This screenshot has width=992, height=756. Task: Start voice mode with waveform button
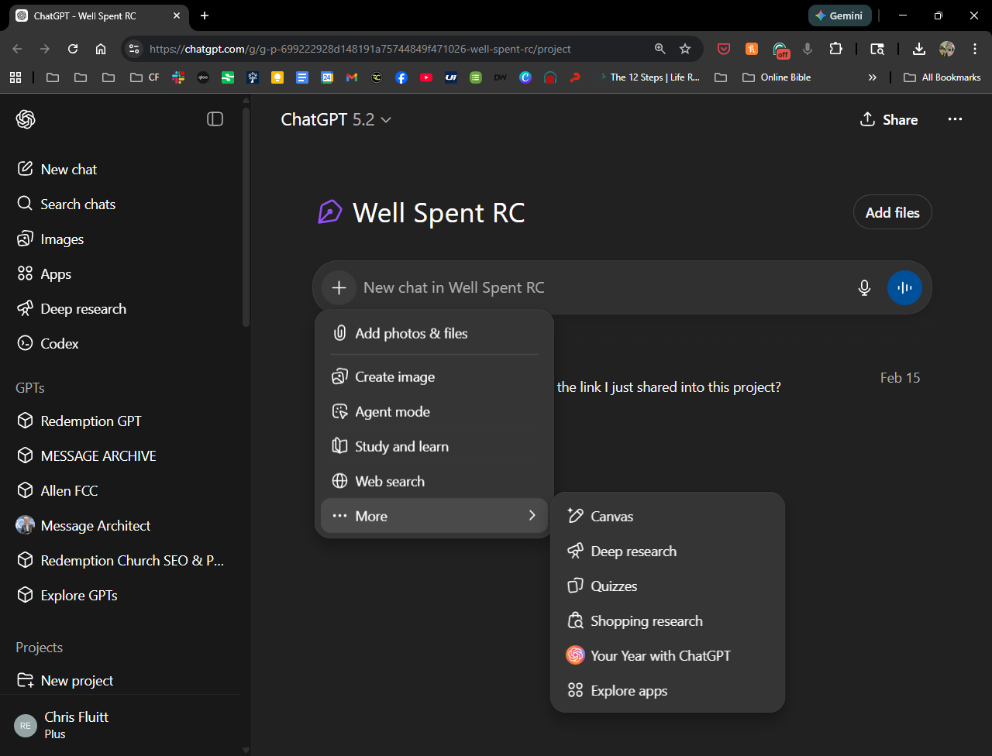(x=904, y=288)
